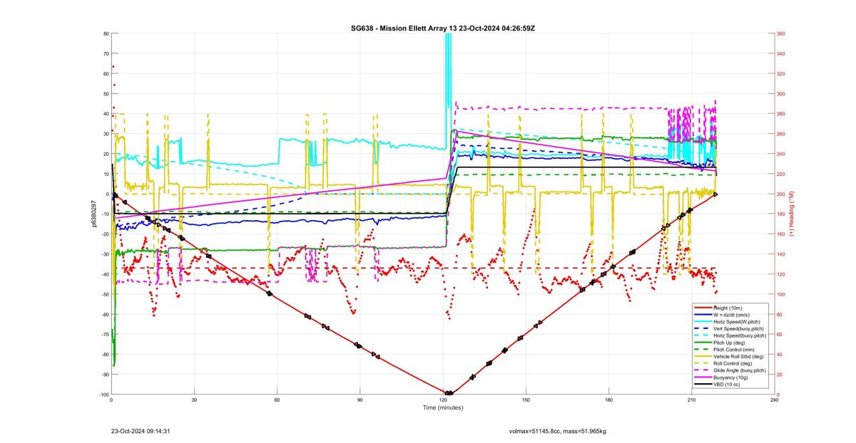856x443 pixels.
Task: Select the 'Horiz Speed(W,pitch)' legend entry
Action: (x=730, y=321)
